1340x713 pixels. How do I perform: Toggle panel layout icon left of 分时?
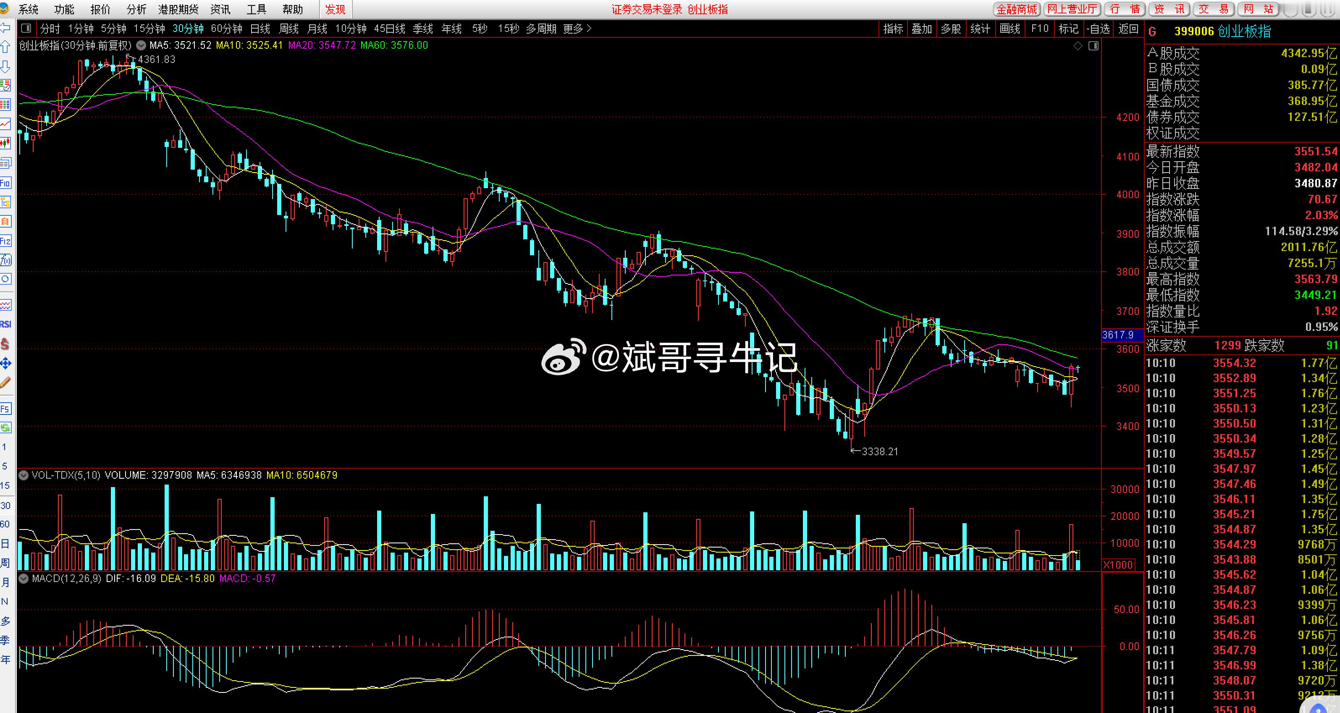26,29
